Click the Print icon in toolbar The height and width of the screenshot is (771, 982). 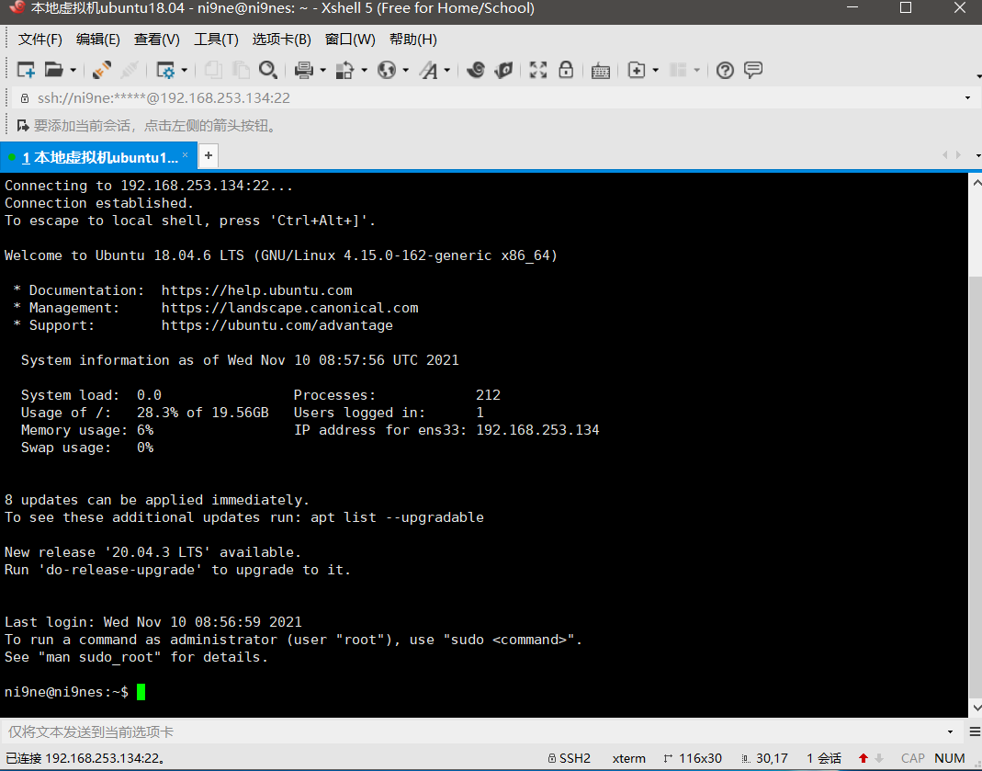coord(304,70)
